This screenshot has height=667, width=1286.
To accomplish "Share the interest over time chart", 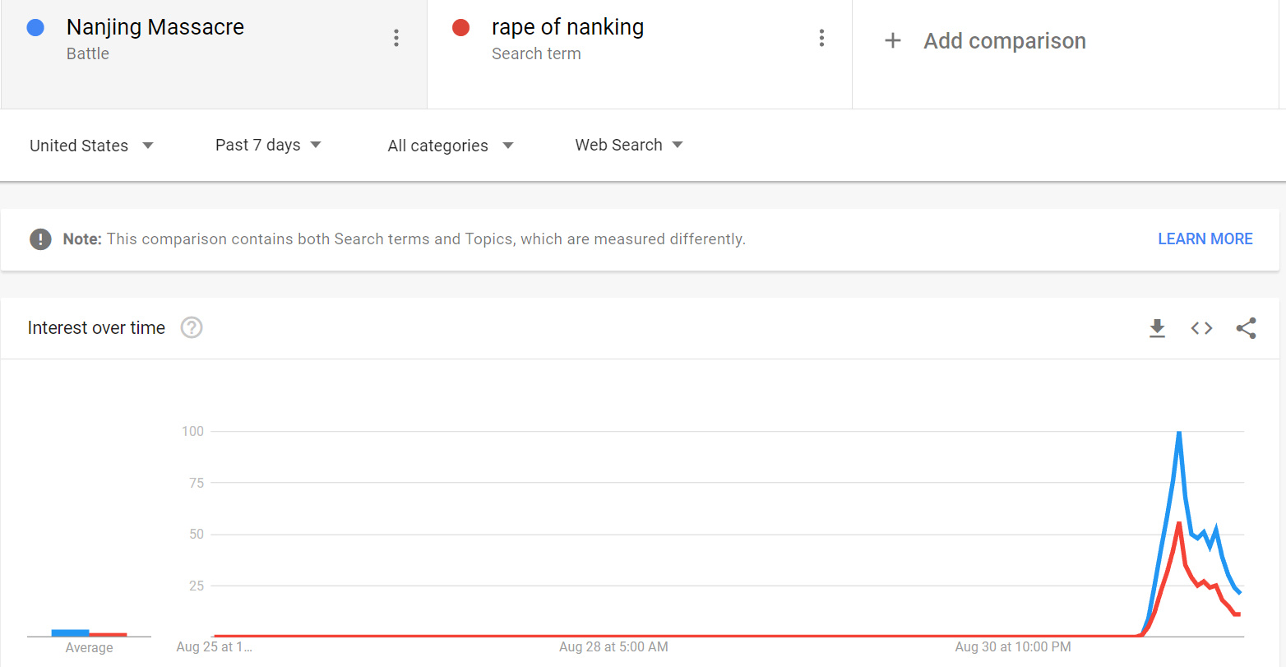I will 1246,328.
